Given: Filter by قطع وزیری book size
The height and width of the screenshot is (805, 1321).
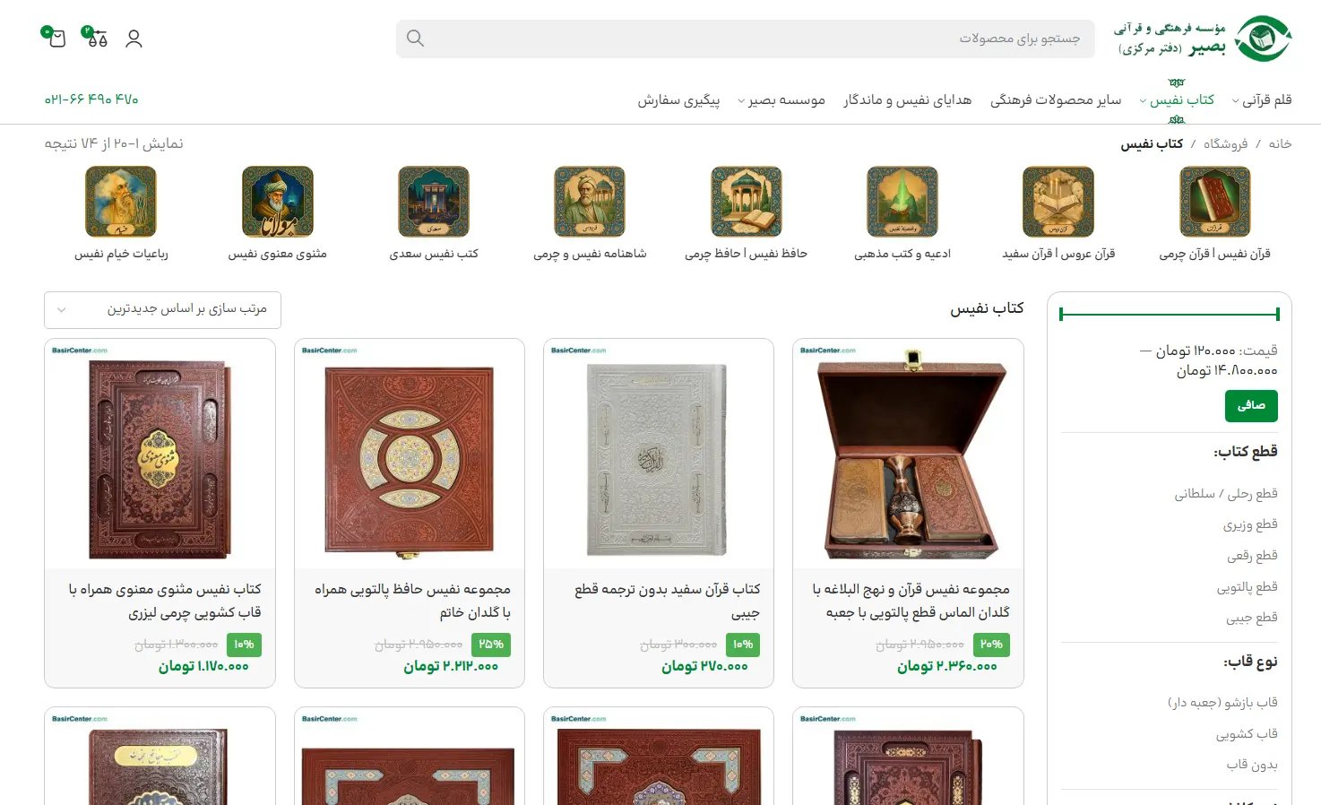Looking at the screenshot, I should 1250,524.
